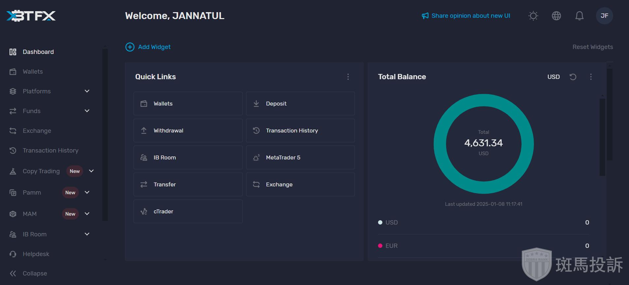Viewport: 629px width, 285px height.
Task: Open Wallets from the sidebar menu
Action: pyautogui.click(x=33, y=72)
